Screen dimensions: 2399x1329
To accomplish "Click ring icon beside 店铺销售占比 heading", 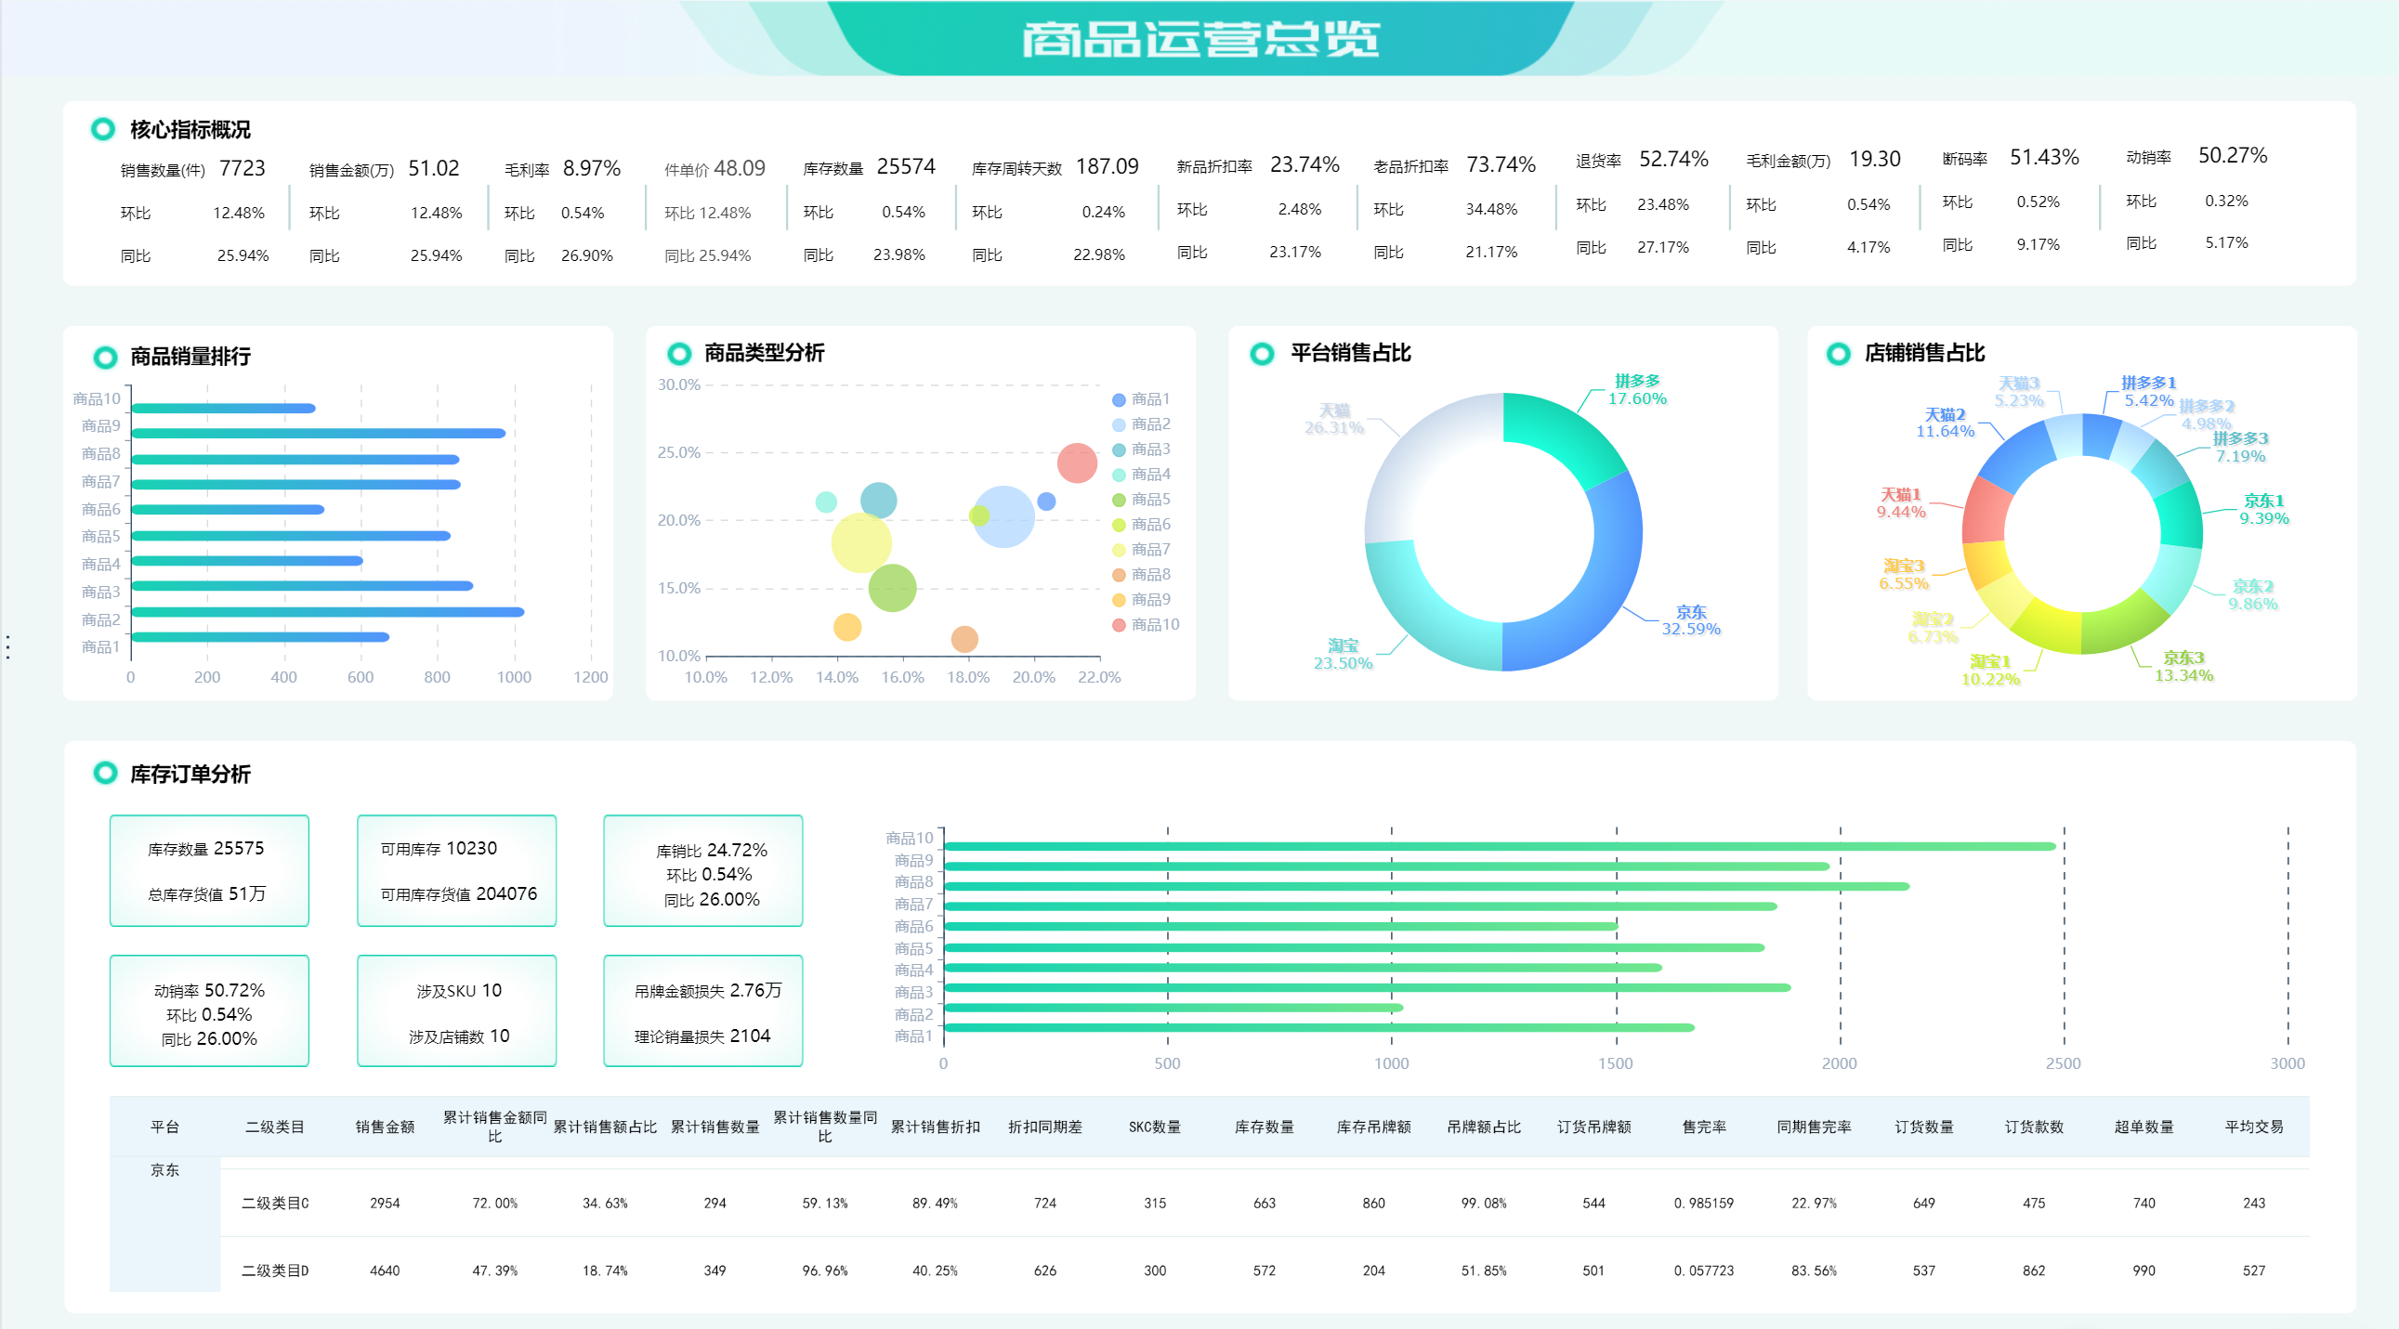I will [1838, 353].
